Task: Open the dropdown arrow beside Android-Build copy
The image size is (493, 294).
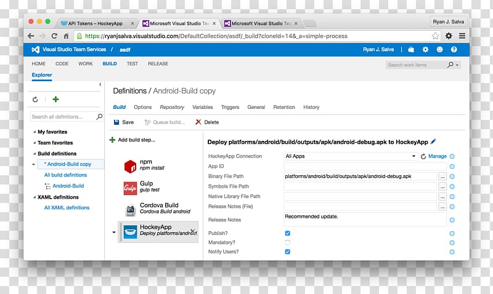Action: pyautogui.click(x=33, y=164)
